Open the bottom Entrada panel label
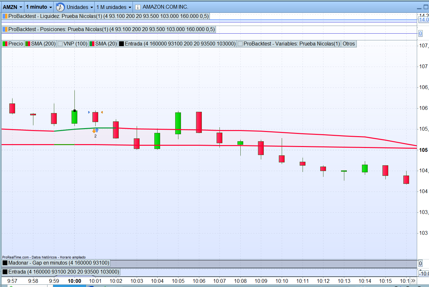Image resolution: width=429 pixels, height=287 pixels. (61, 272)
